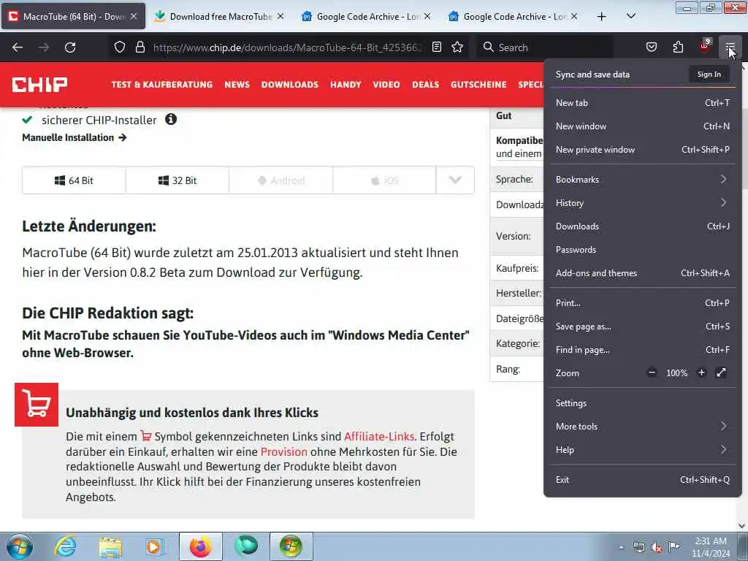The width and height of the screenshot is (748, 561).
Task: Choose New tab from the menu
Action: click(x=643, y=102)
